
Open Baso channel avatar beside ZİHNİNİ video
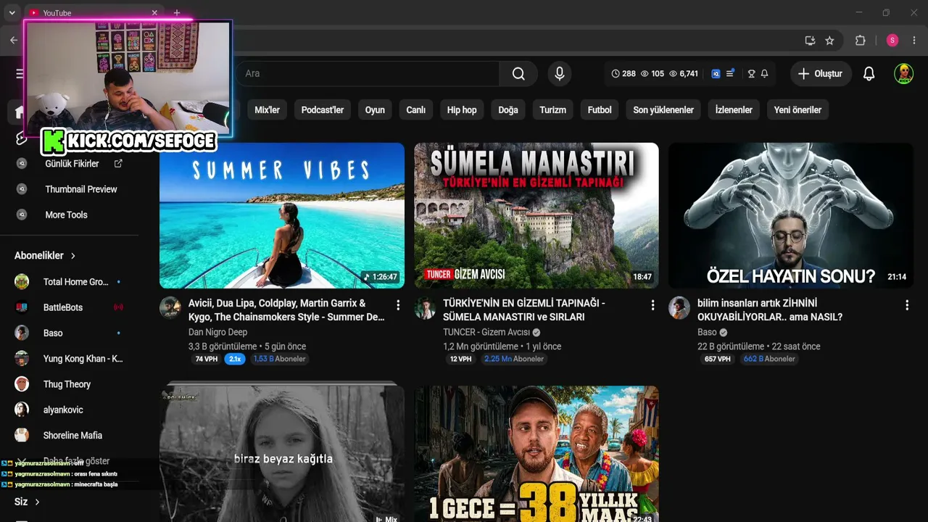click(x=679, y=307)
